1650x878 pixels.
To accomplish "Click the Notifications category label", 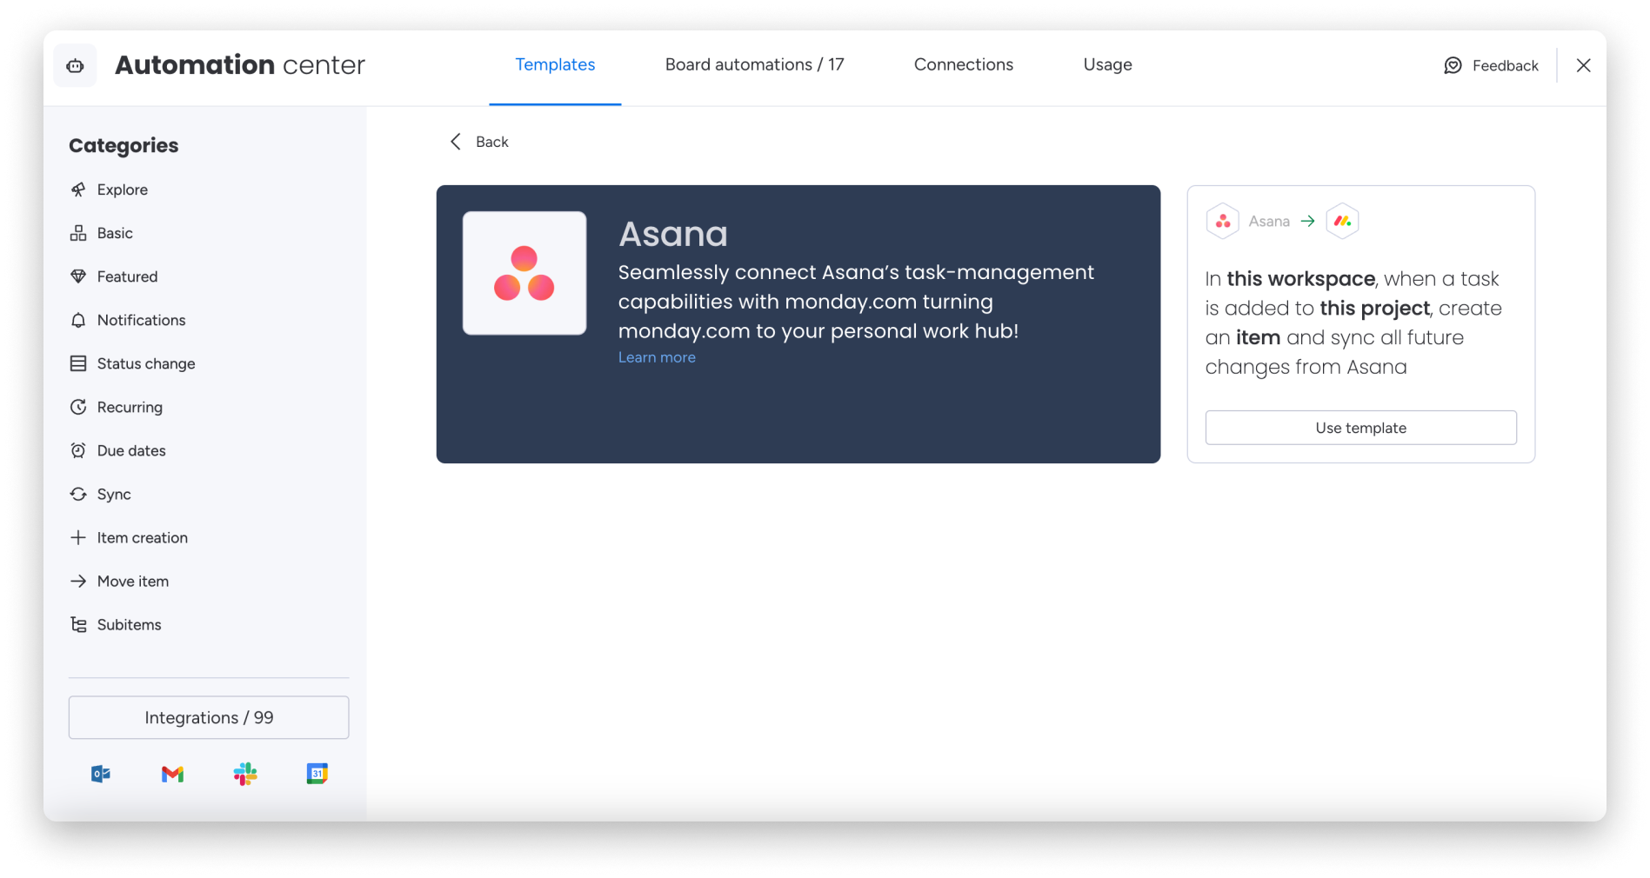I will 142,320.
